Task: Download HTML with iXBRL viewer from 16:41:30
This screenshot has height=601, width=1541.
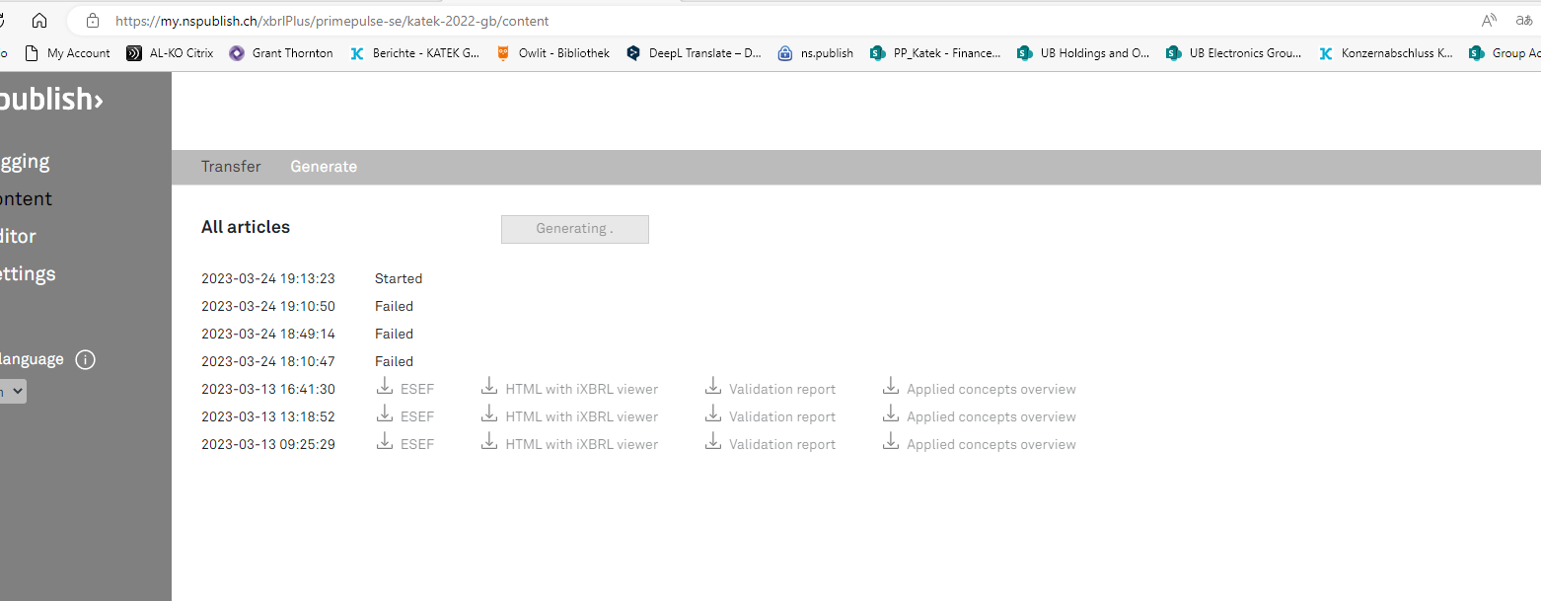Action: [x=570, y=389]
